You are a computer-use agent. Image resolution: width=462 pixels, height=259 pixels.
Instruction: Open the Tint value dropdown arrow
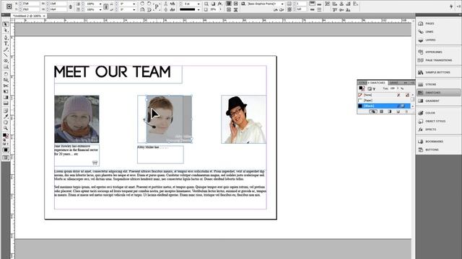(x=398, y=88)
